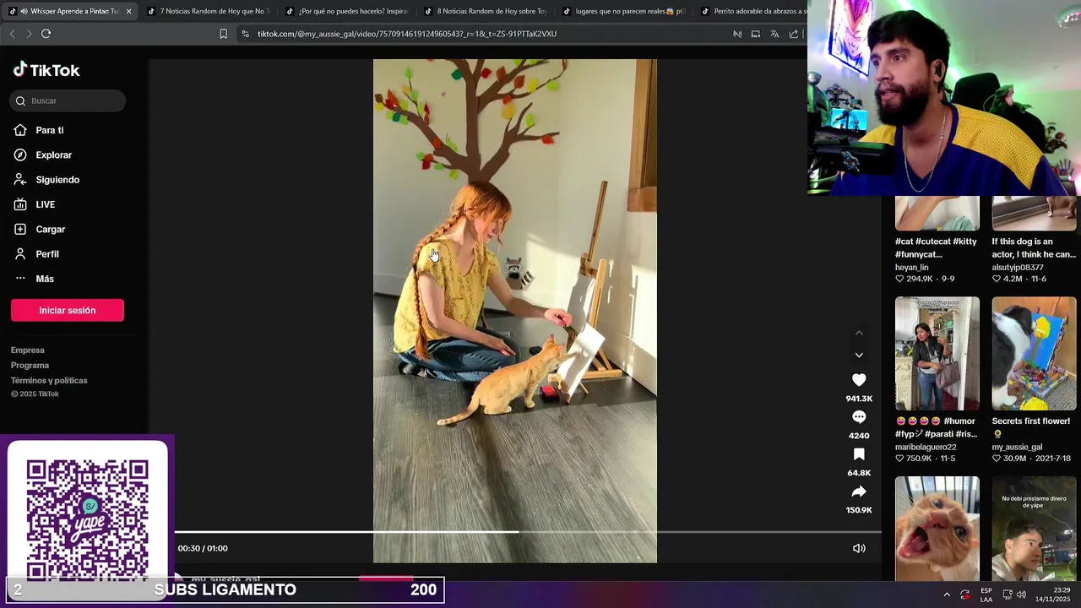The width and height of the screenshot is (1081, 608).
Task: Go to previous video up chevron
Action: pos(859,333)
